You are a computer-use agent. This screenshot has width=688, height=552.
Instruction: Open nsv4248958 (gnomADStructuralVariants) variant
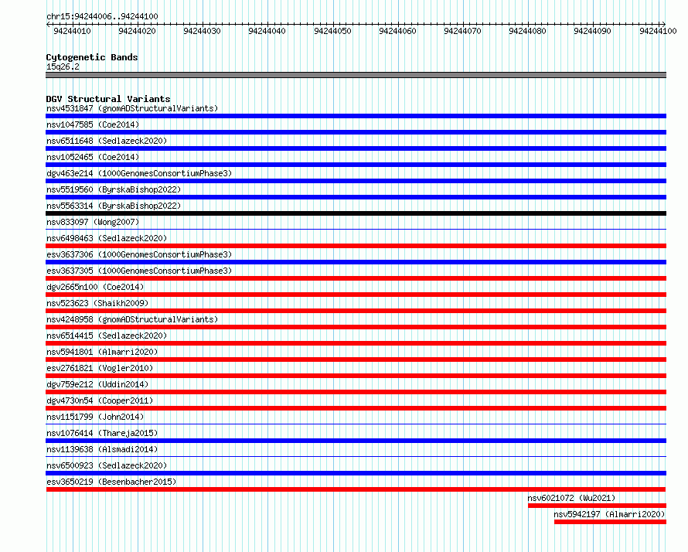(132, 319)
